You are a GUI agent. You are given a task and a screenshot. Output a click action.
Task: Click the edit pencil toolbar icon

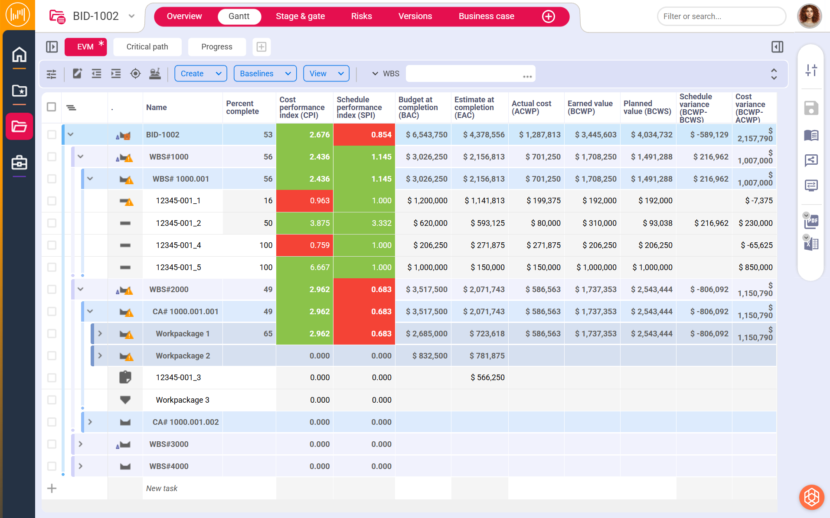[77, 74]
